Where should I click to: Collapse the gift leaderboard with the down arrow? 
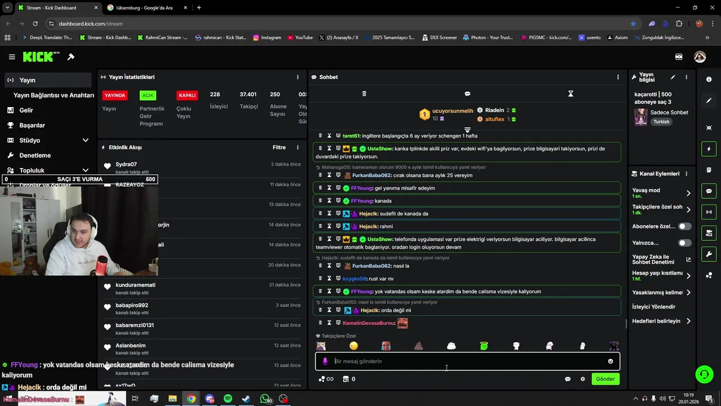coord(468,130)
